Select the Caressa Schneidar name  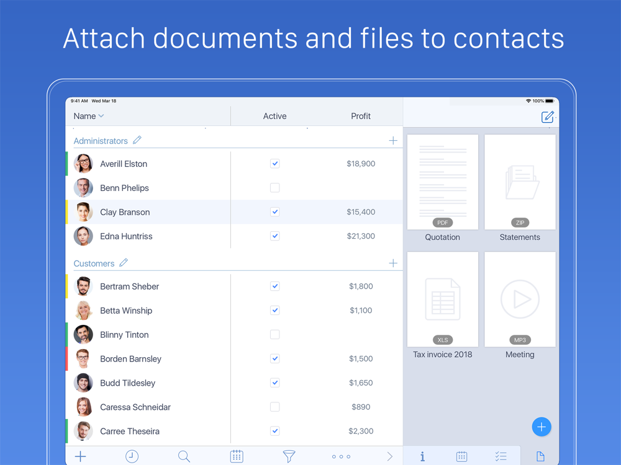point(135,407)
